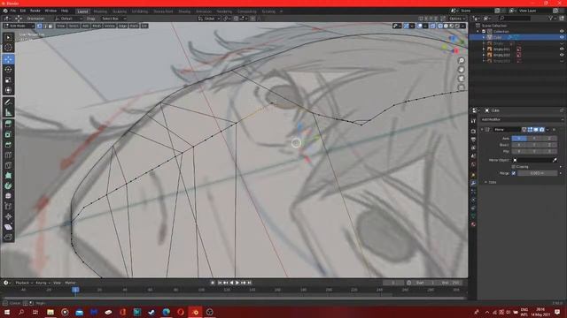Switch to the Layout workspace tab
Screen dimensions: 567x318
(82, 11)
